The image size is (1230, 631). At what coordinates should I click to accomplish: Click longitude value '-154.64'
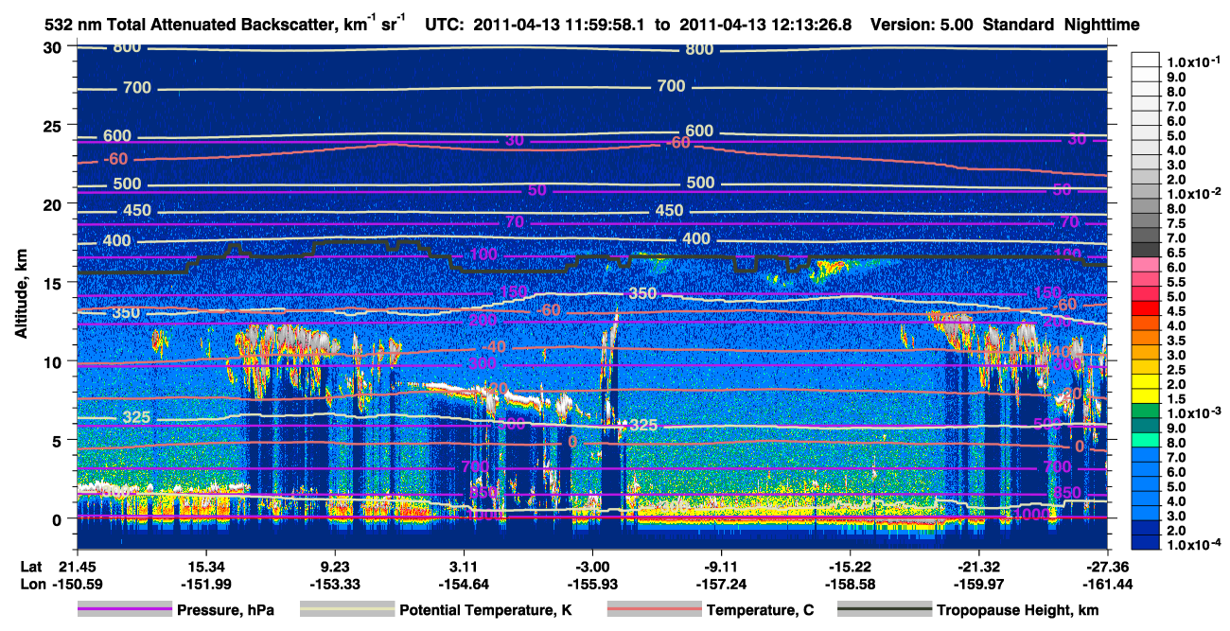464,584
